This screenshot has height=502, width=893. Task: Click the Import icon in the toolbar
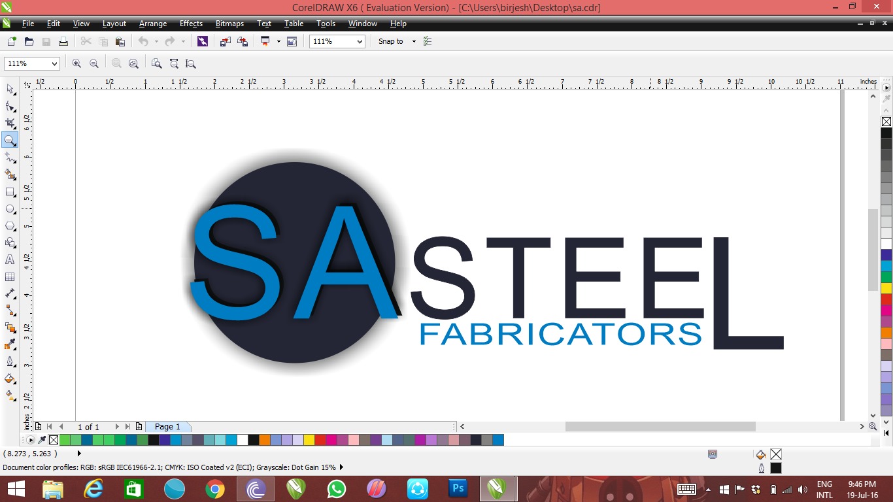pos(226,41)
